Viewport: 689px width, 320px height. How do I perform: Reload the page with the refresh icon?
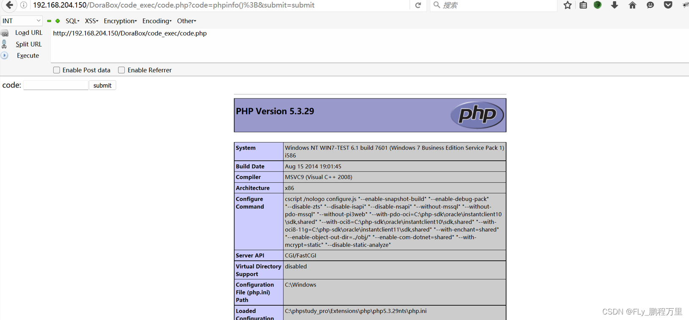pyautogui.click(x=418, y=5)
